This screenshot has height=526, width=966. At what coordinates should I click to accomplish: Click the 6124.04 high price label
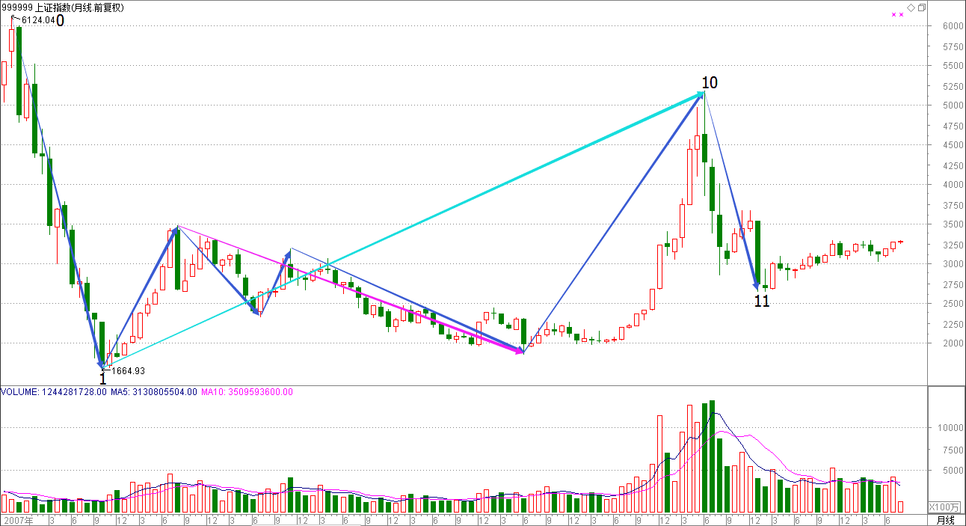click(38, 20)
